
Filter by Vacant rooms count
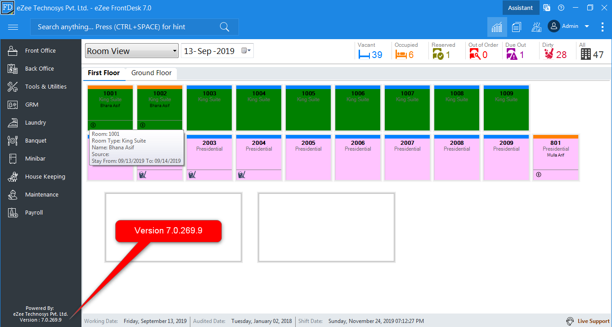point(370,51)
